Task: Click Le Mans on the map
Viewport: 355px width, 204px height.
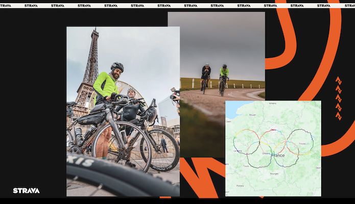Action: point(238,151)
